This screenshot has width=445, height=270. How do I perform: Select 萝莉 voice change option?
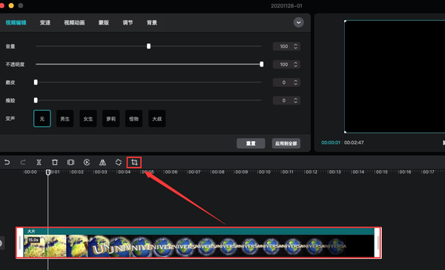111,119
